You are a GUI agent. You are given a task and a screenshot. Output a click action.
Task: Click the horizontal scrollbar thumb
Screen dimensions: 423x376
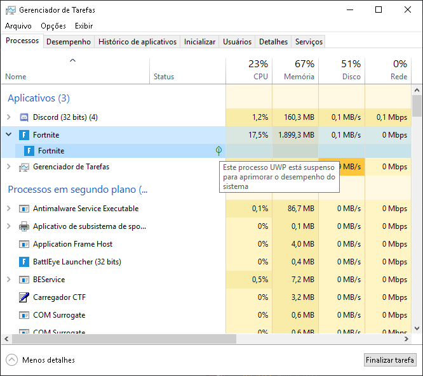(x=124, y=339)
